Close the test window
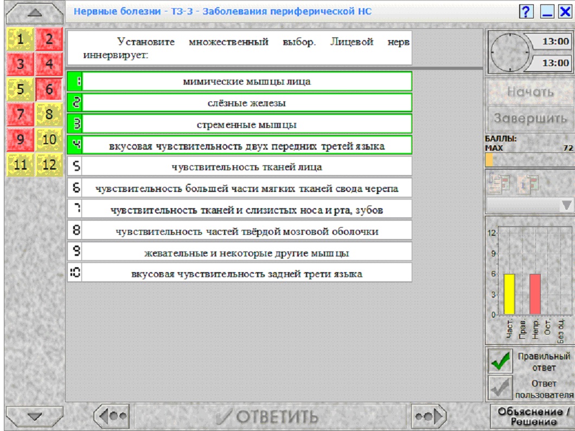 (x=565, y=11)
